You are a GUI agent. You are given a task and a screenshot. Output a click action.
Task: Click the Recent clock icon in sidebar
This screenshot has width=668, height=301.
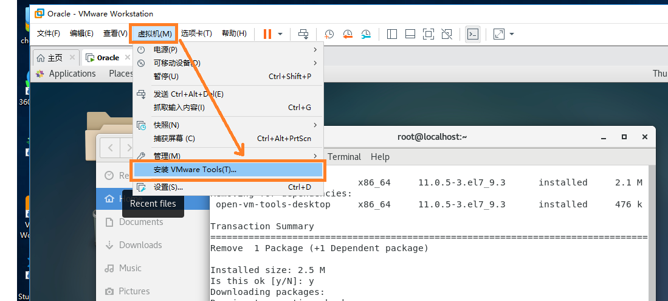pyautogui.click(x=109, y=175)
